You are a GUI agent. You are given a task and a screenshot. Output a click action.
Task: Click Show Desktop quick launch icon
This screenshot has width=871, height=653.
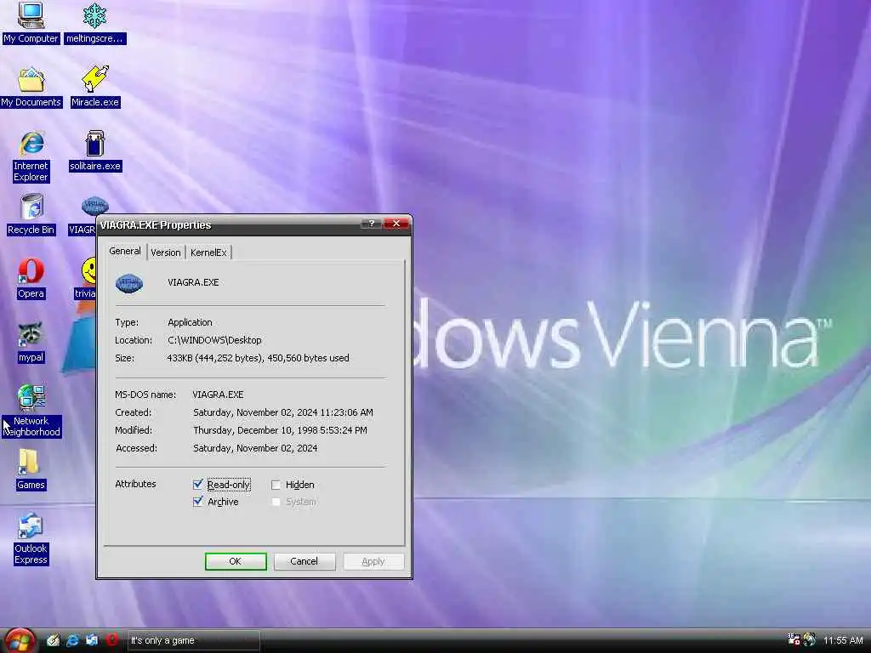coord(54,640)
